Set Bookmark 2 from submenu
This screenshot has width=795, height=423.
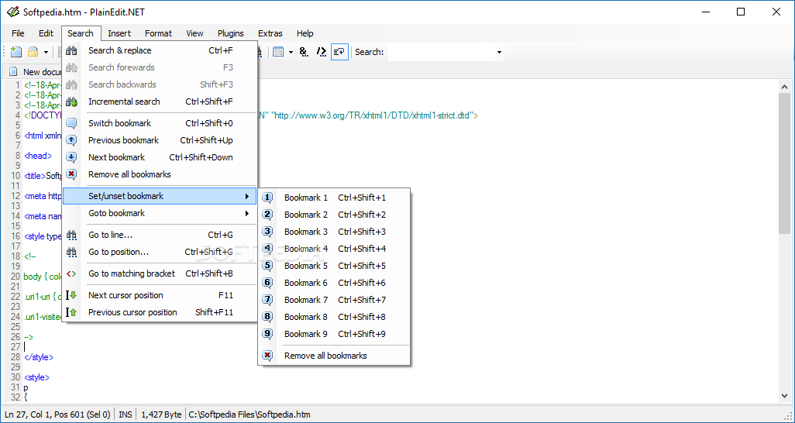pyautogui.click(x=336, y=215)
